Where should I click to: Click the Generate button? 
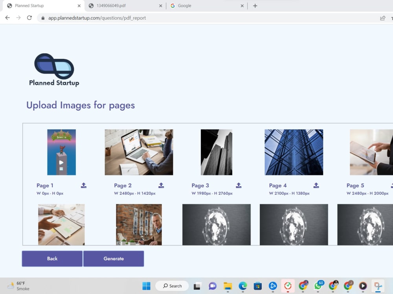tap(114, 258)
